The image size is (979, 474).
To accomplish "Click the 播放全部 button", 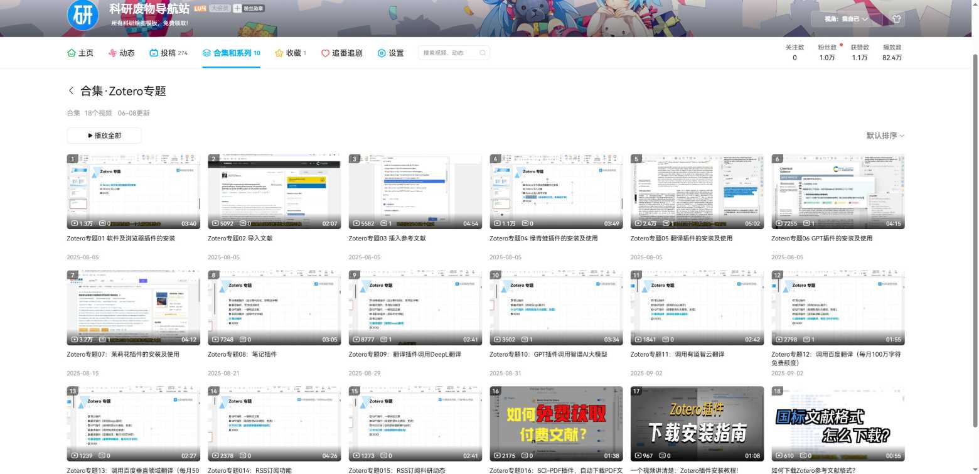I will pyautogui.click(x=104, y=136).
